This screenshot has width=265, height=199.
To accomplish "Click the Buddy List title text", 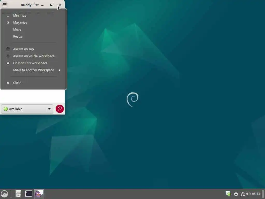I will click(30, 5).
